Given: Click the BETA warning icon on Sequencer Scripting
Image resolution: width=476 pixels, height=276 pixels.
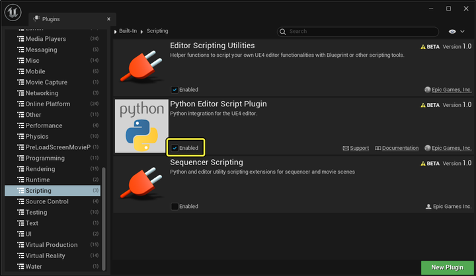Looking at the screenshot, I should 423,164.
